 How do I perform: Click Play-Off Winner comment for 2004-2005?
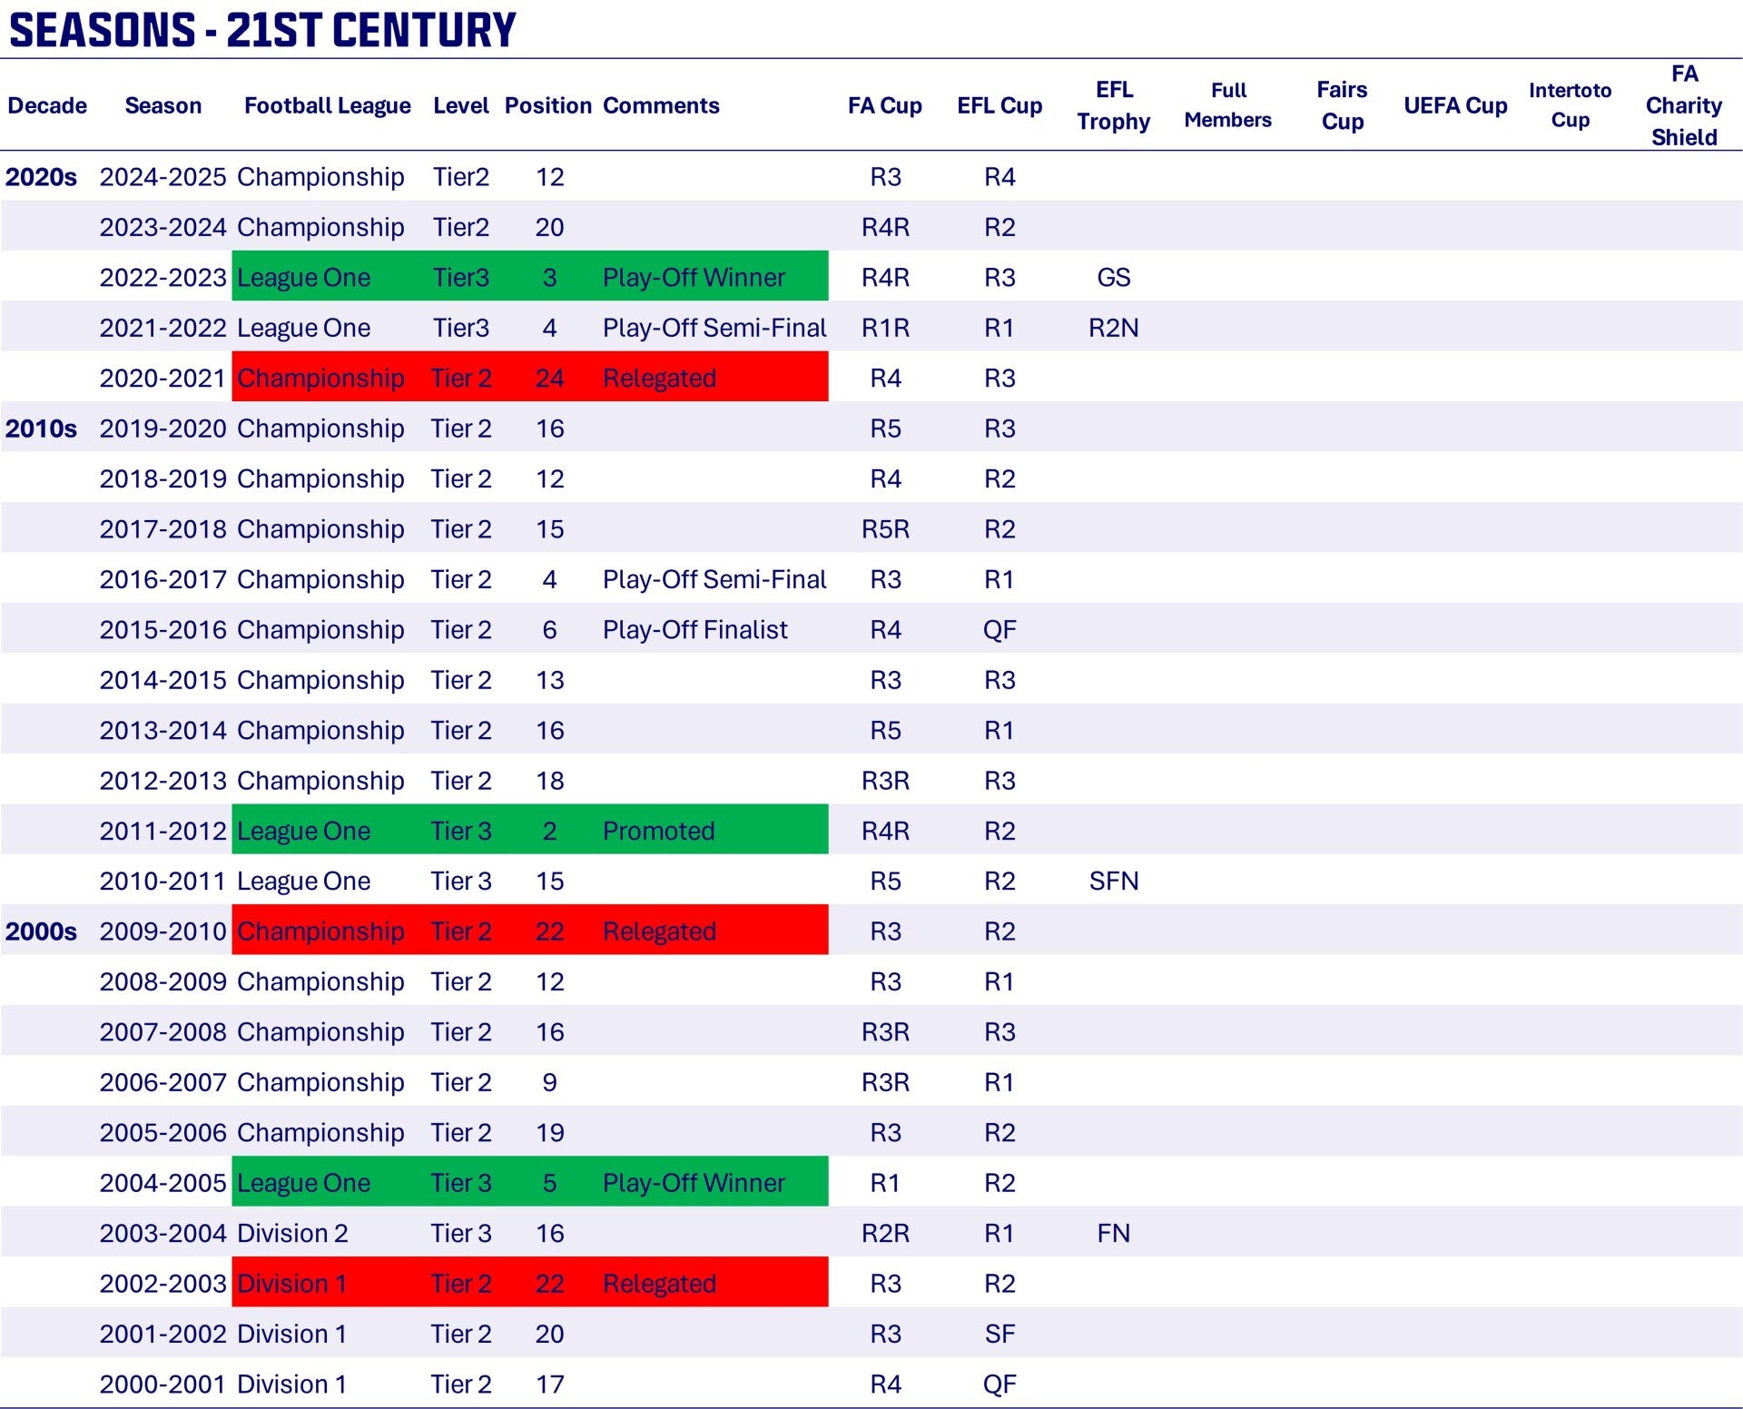point(694,1182)
